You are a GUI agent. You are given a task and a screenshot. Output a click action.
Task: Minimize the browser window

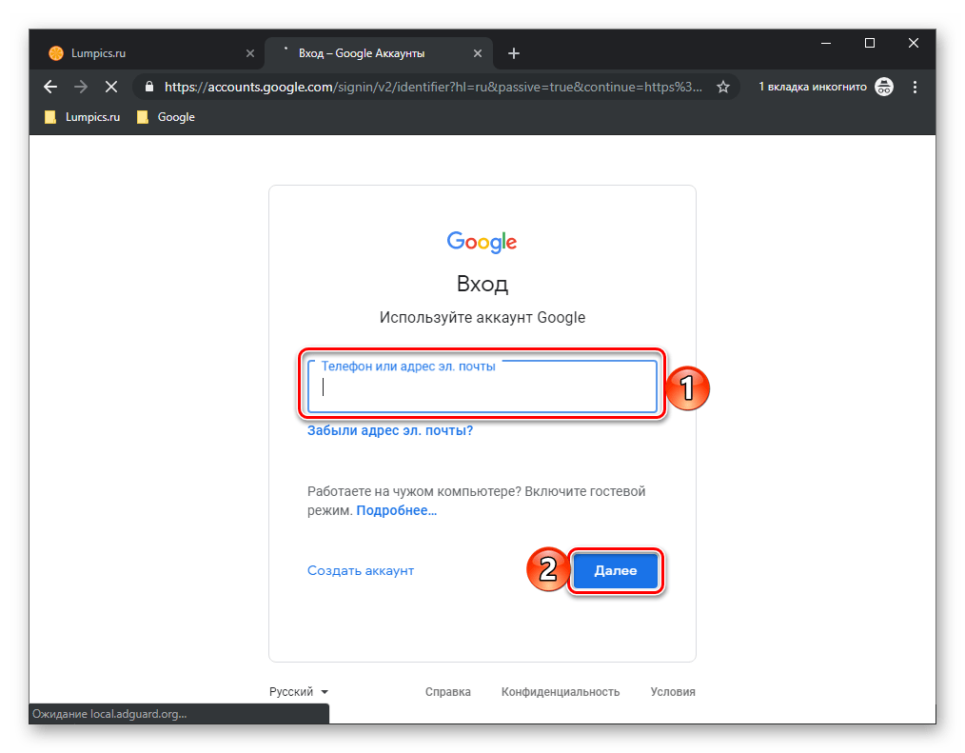(826, 43)
